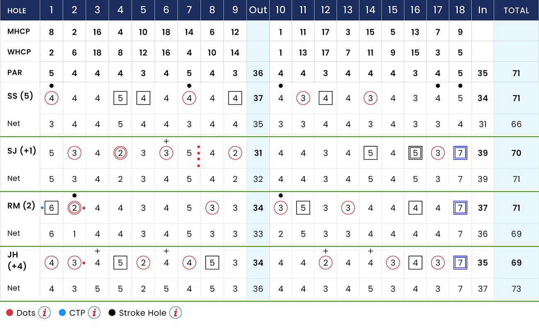Screen dimensions: 539x329
Task: Click the plus symbol above SJ's hole 6 score
Action: pyautogui.click(x=166, y=141)
